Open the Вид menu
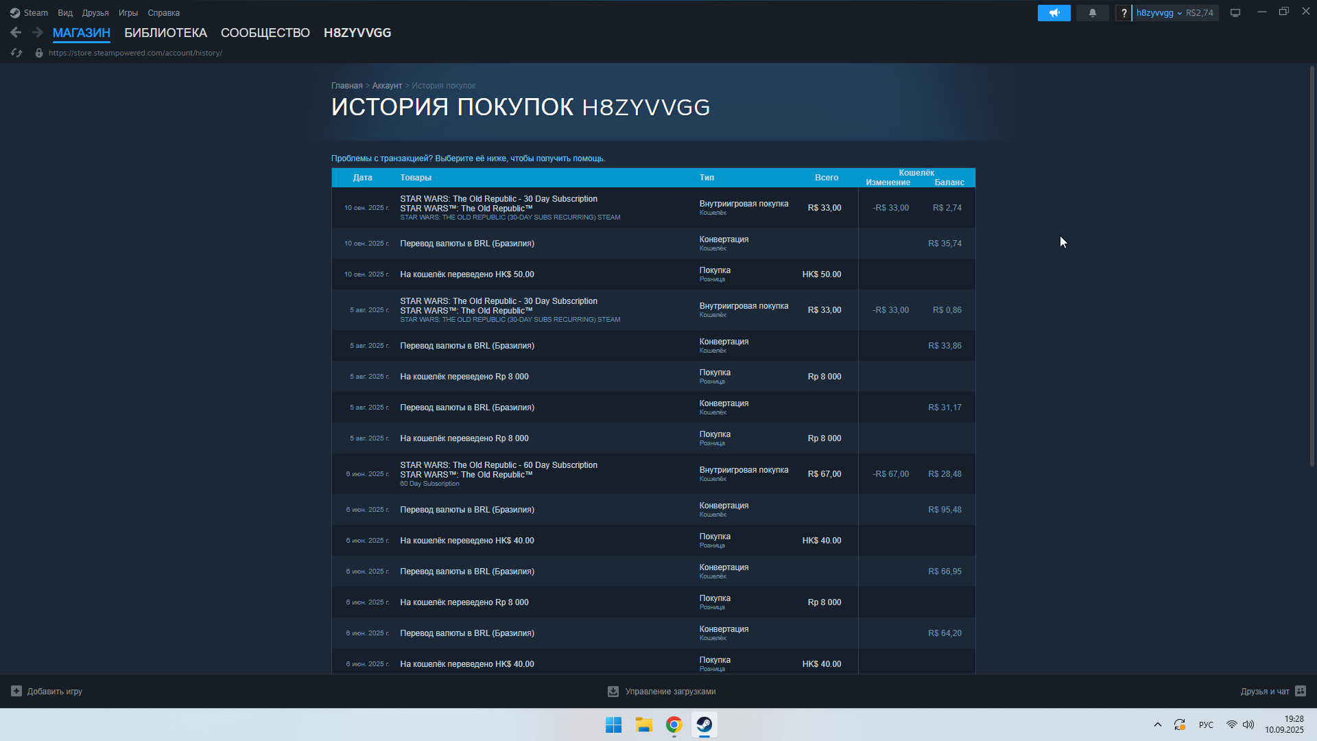1317x741 pixels. [x=65, y=13]
